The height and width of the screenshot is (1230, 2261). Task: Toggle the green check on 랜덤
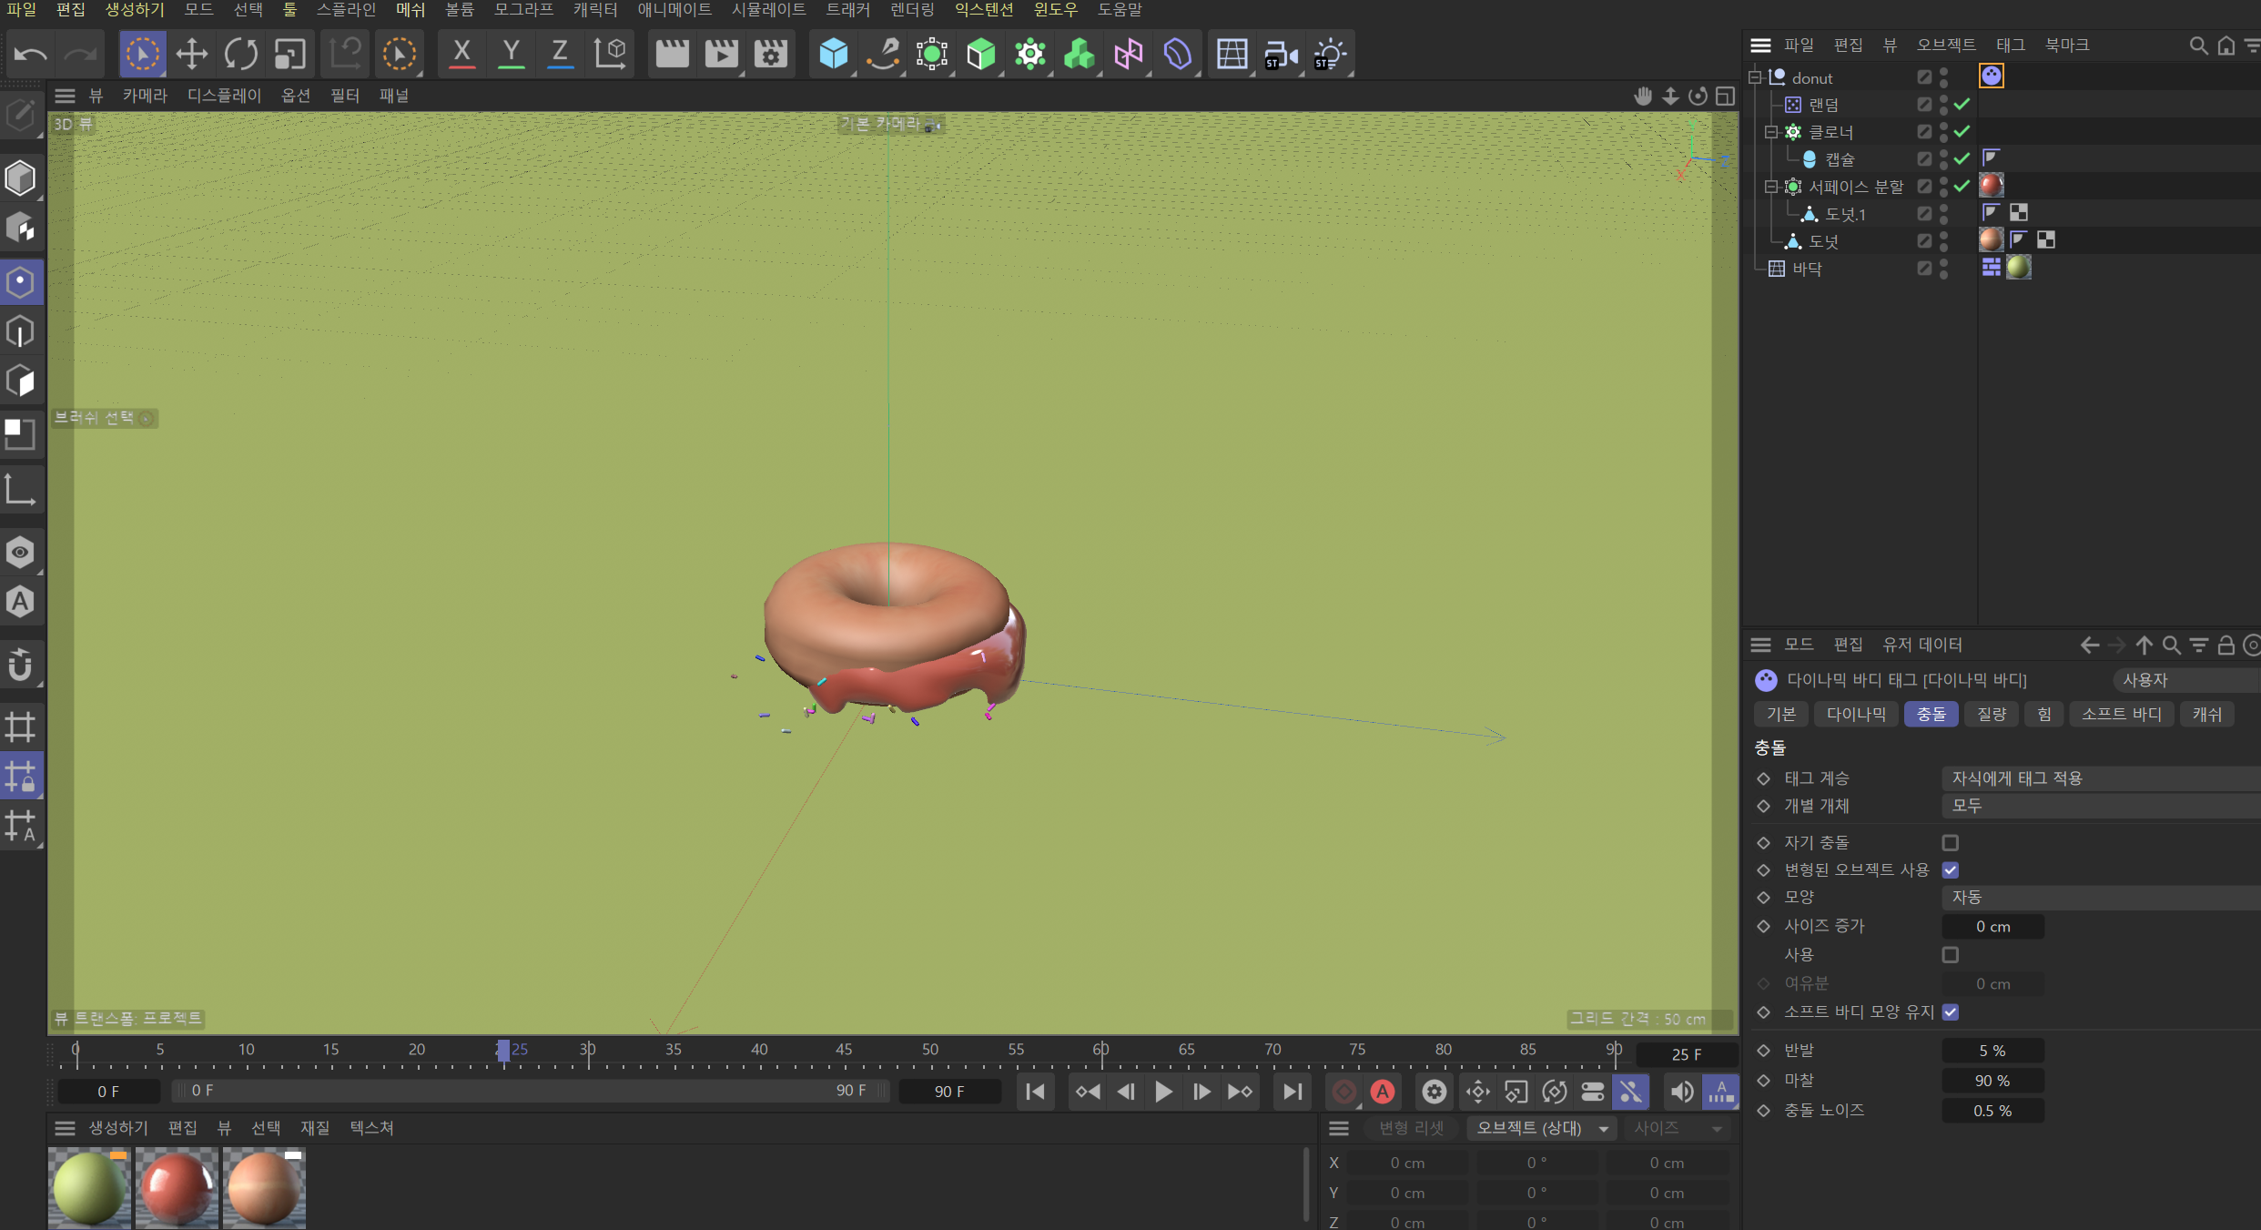(1962, 104)
